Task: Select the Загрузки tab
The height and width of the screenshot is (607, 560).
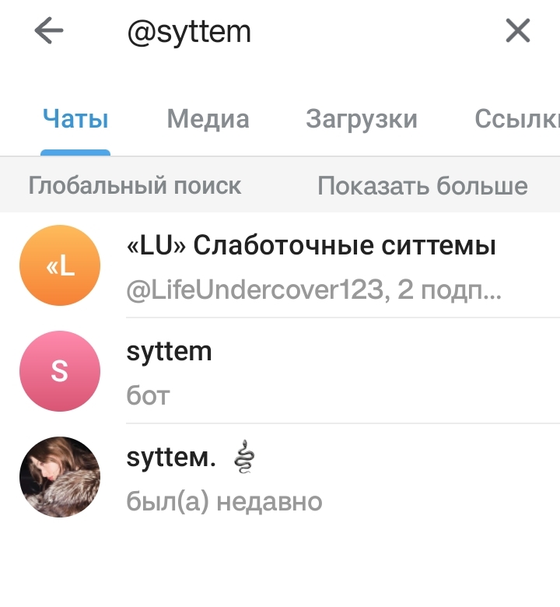Action: (x=362, y=119)
